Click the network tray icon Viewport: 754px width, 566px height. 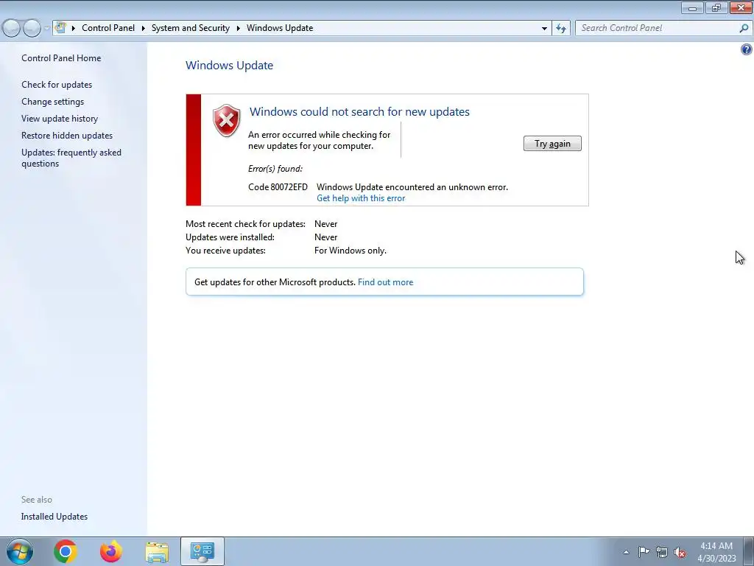pyautogui.click(x=662, y=552)
